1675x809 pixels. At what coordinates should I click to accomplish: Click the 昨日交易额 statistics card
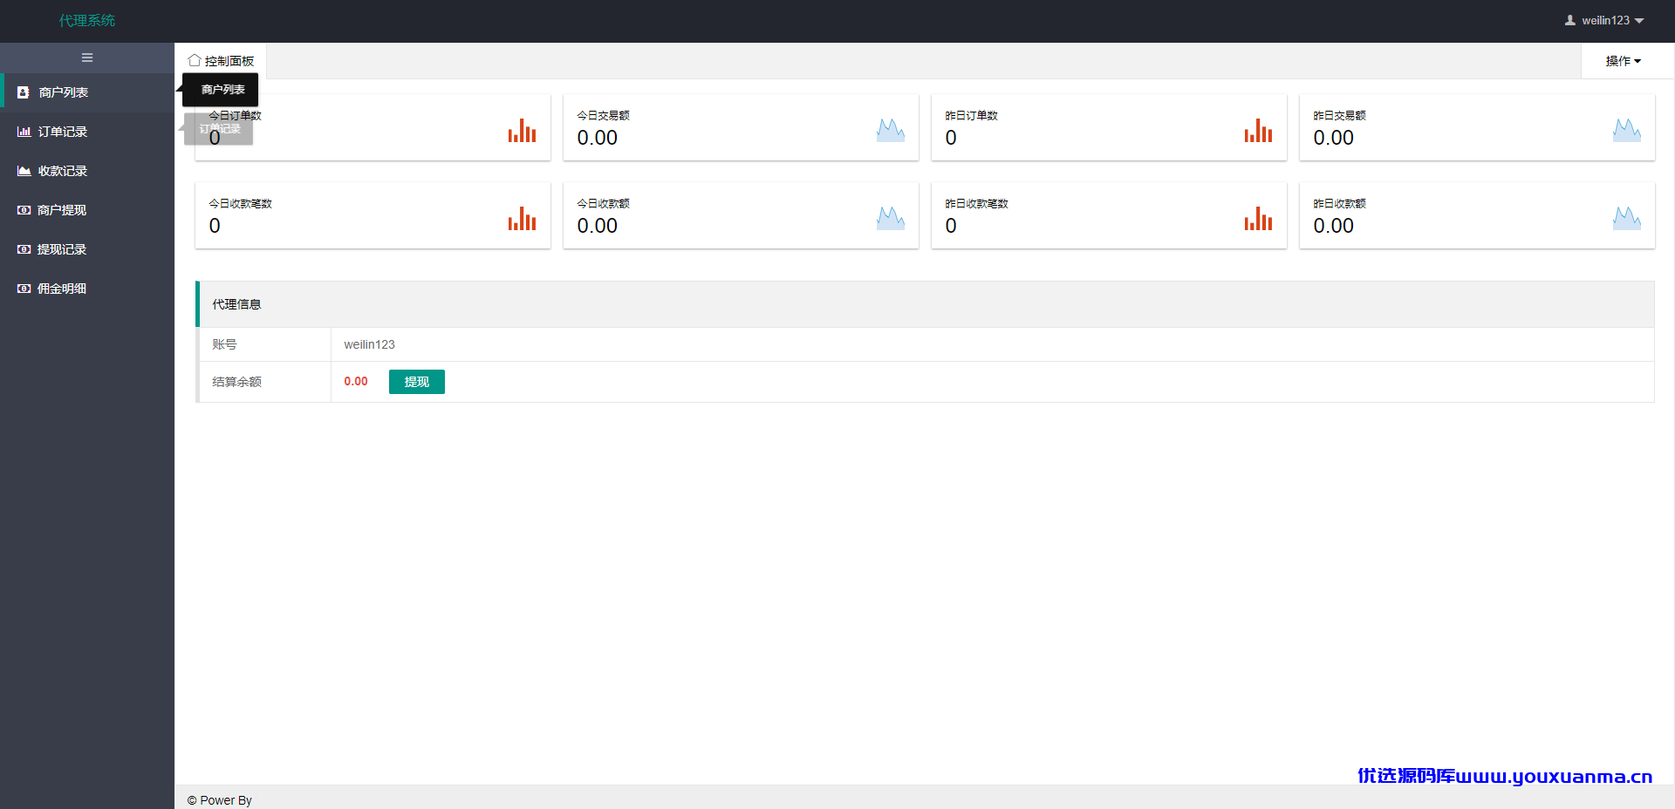pyautogui.click(x=1477, y=127)
